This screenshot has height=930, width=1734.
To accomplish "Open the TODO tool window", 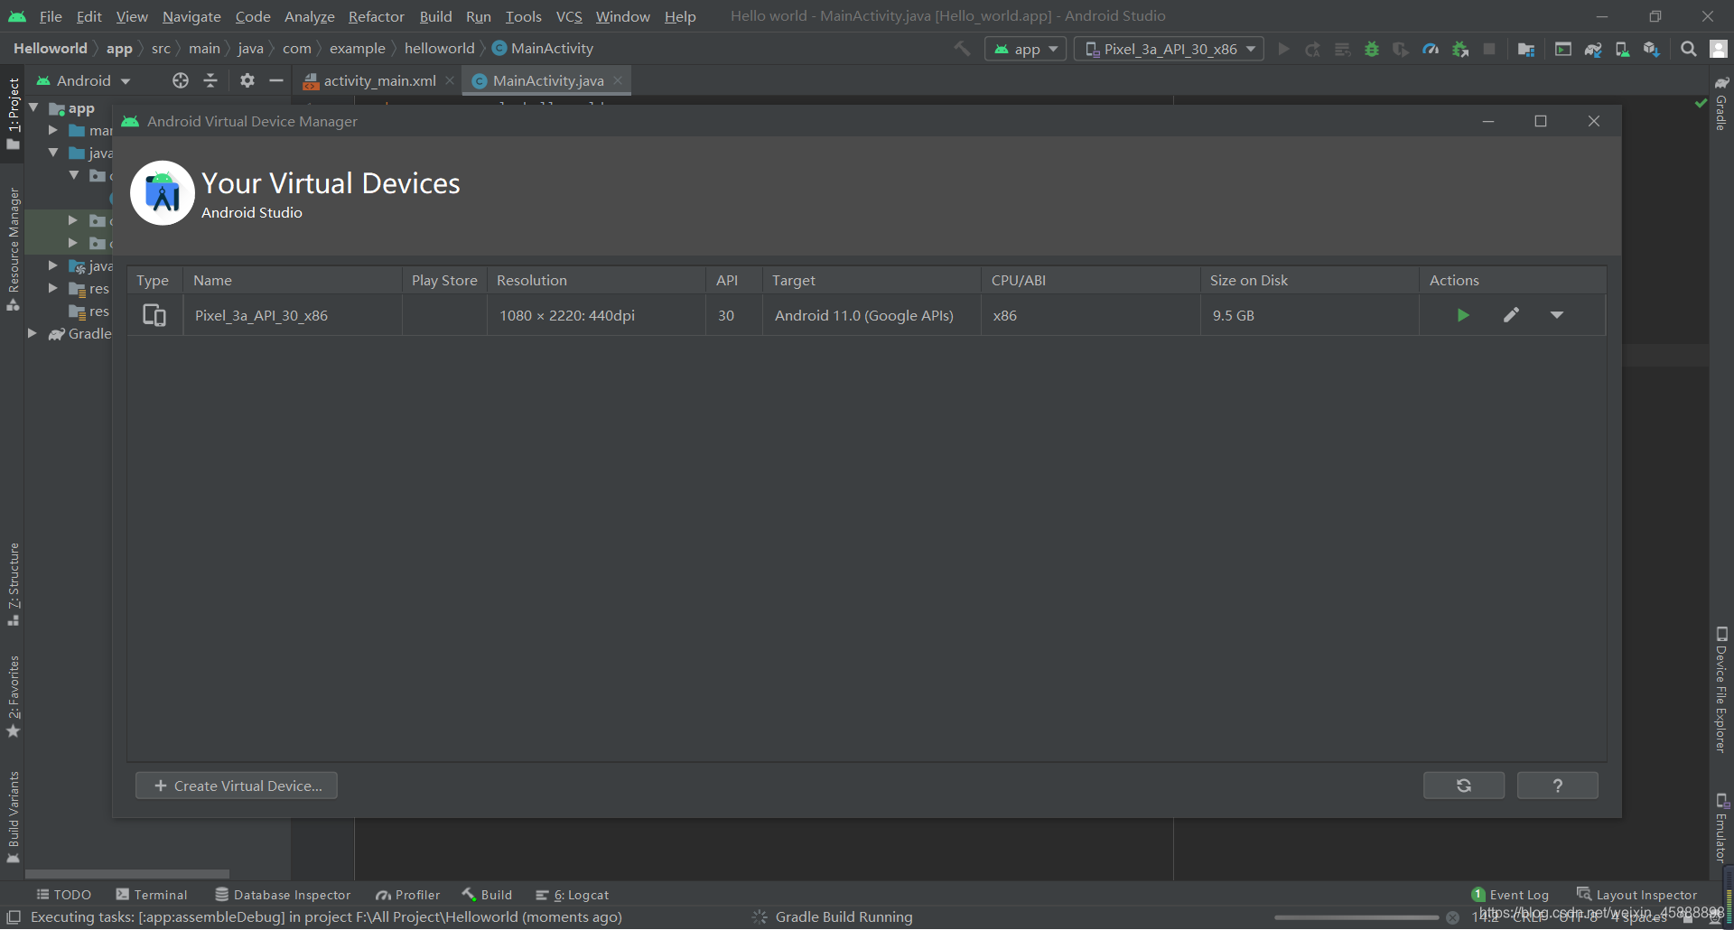I will (x=63, y=895).
